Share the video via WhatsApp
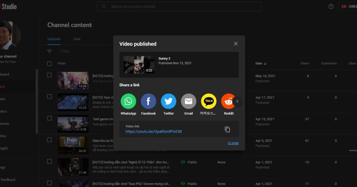 coord(128,101)
